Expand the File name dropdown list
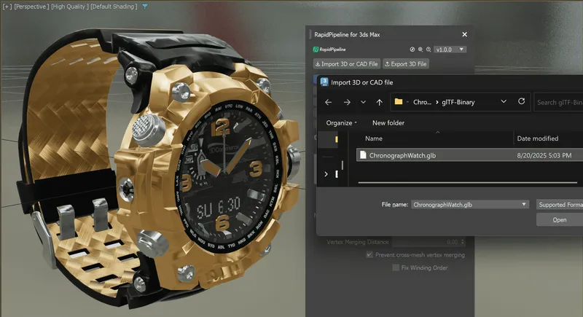The height and width of the screenshot is (317, 583). point(524,205)
